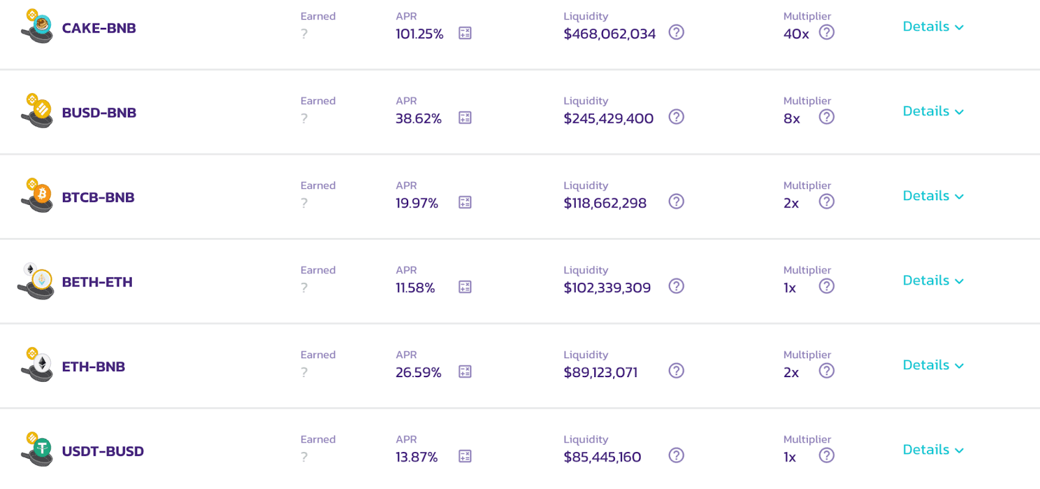Viewport: 1040px width, 489px height.
Task: Click the Multiplier help icon for ETH-BNB
Action: point(826,371)
